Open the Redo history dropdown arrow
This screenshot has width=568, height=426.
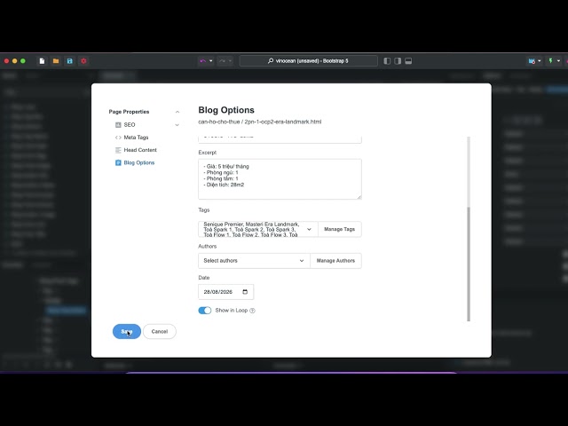[230, 61]
